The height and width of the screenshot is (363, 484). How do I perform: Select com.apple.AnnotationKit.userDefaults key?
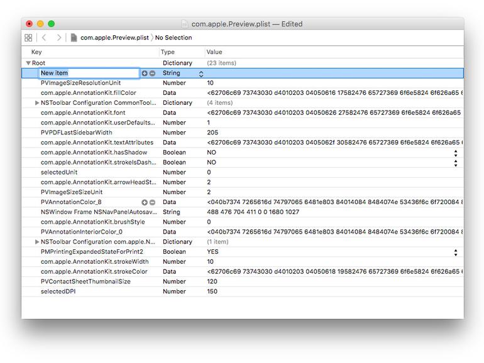pyautogui.click(x=98, y=122)
